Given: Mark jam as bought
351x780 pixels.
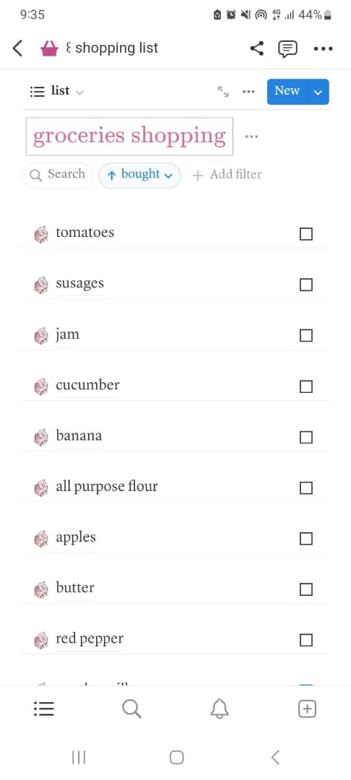Looking at the screenshot, I should (306, 336).
